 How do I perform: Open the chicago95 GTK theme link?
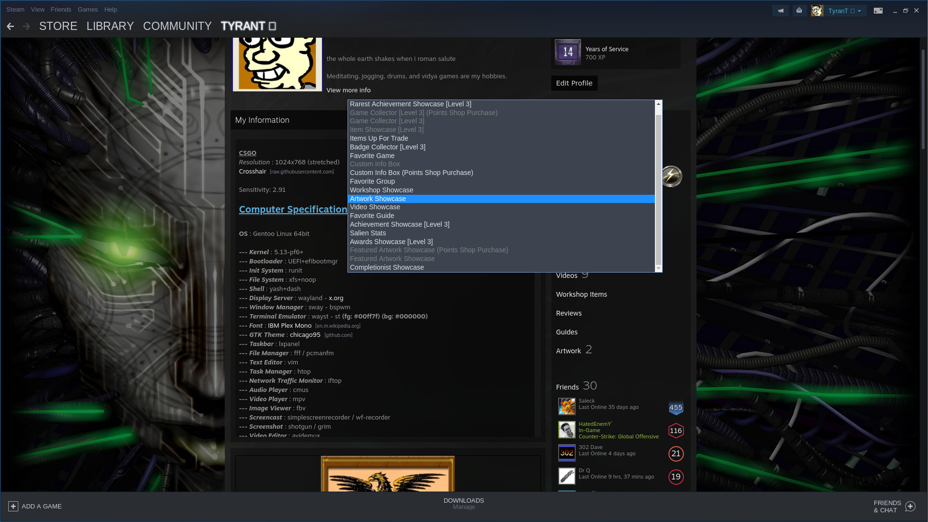305,335
